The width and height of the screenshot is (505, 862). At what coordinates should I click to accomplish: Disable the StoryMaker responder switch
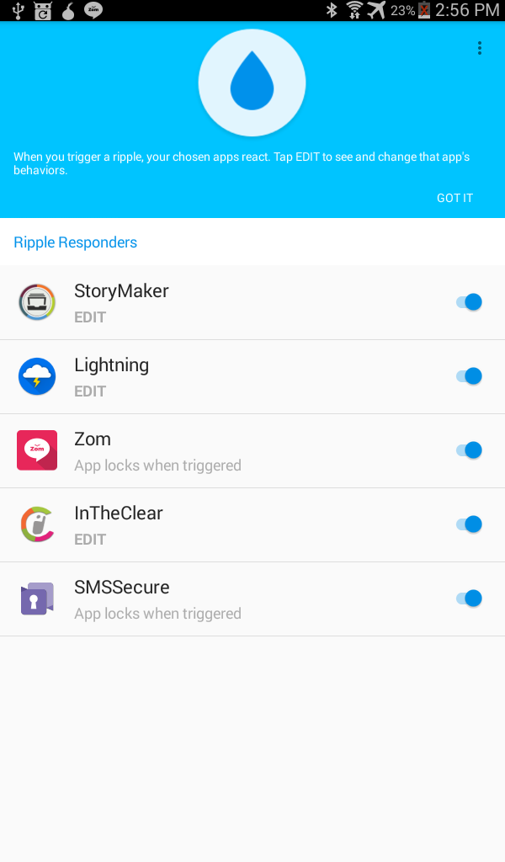coord(469,302)
